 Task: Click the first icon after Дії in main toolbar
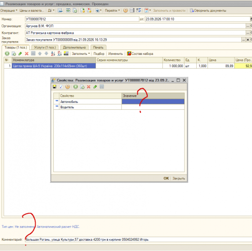click(x=60, y=10)
